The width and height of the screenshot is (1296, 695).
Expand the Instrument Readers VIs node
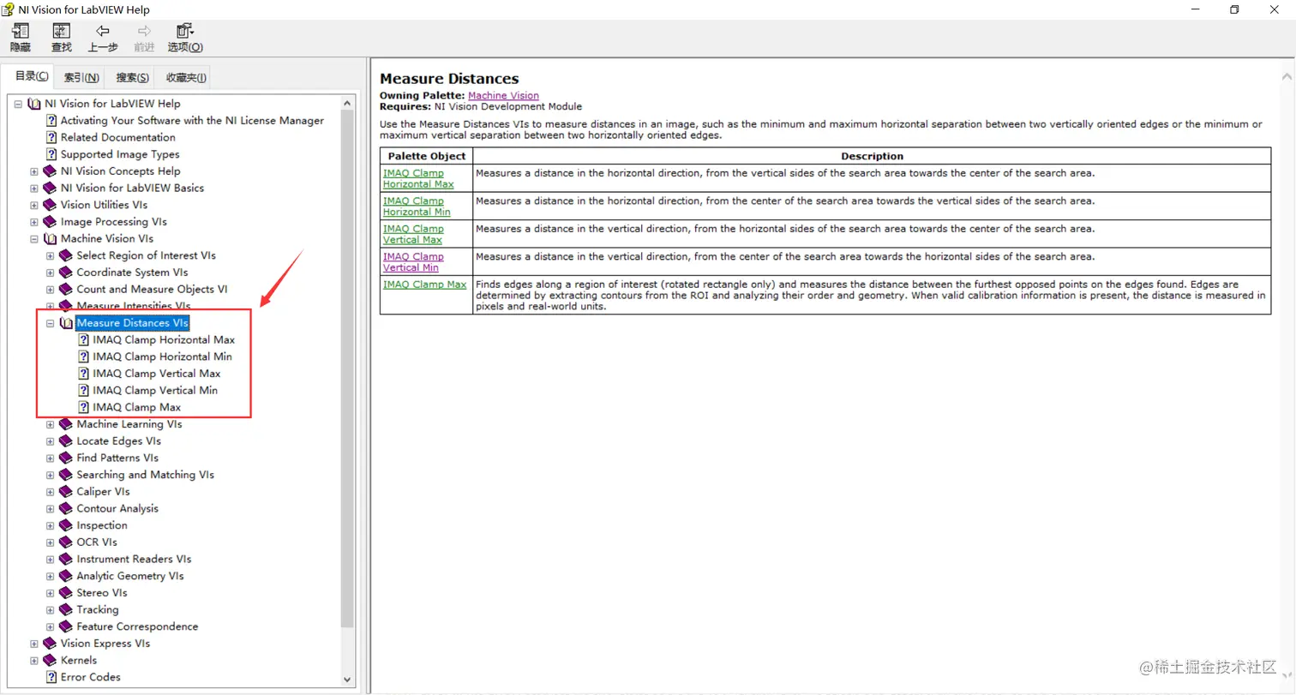click(51, 560)
